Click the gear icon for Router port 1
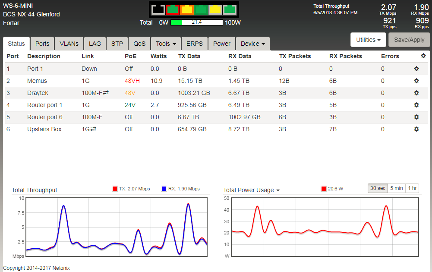Viewport: 432px width, 272px height. (416, 105)
